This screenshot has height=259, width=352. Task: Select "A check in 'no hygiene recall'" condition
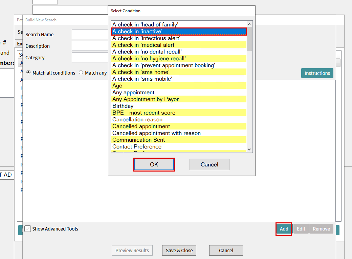179,58
